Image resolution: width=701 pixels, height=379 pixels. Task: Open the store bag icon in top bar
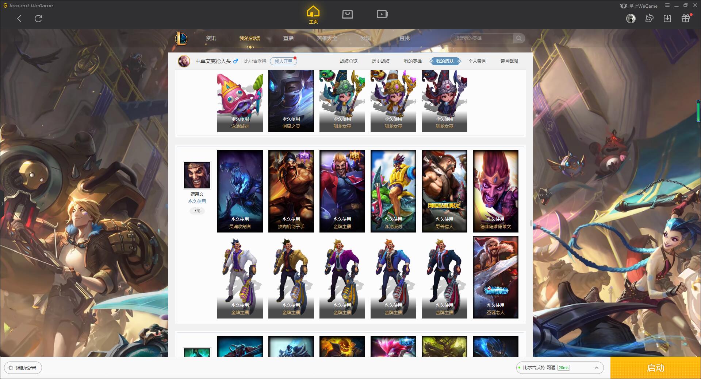coord(347,15)
